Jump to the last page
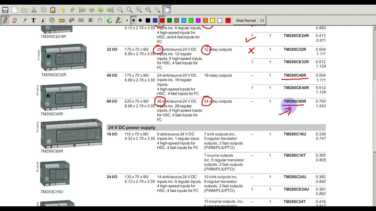Viewport: 376px width, 211px height. click(x=110, y=10)
